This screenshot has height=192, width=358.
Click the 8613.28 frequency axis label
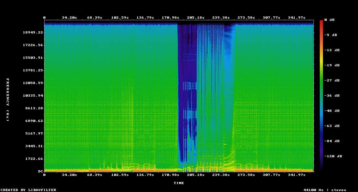coord(34,108)
